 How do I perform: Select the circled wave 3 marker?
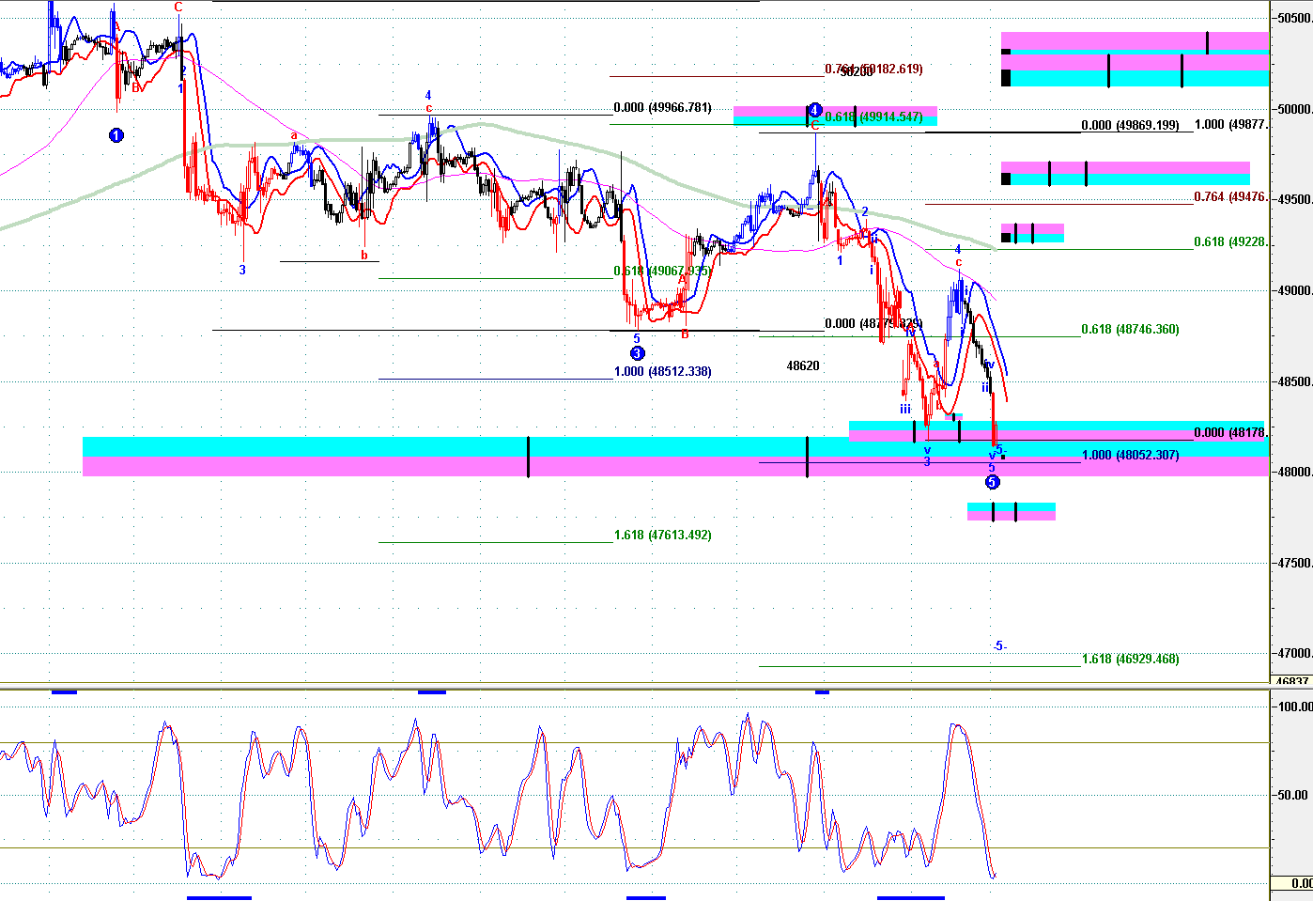(x=638, y=353)
